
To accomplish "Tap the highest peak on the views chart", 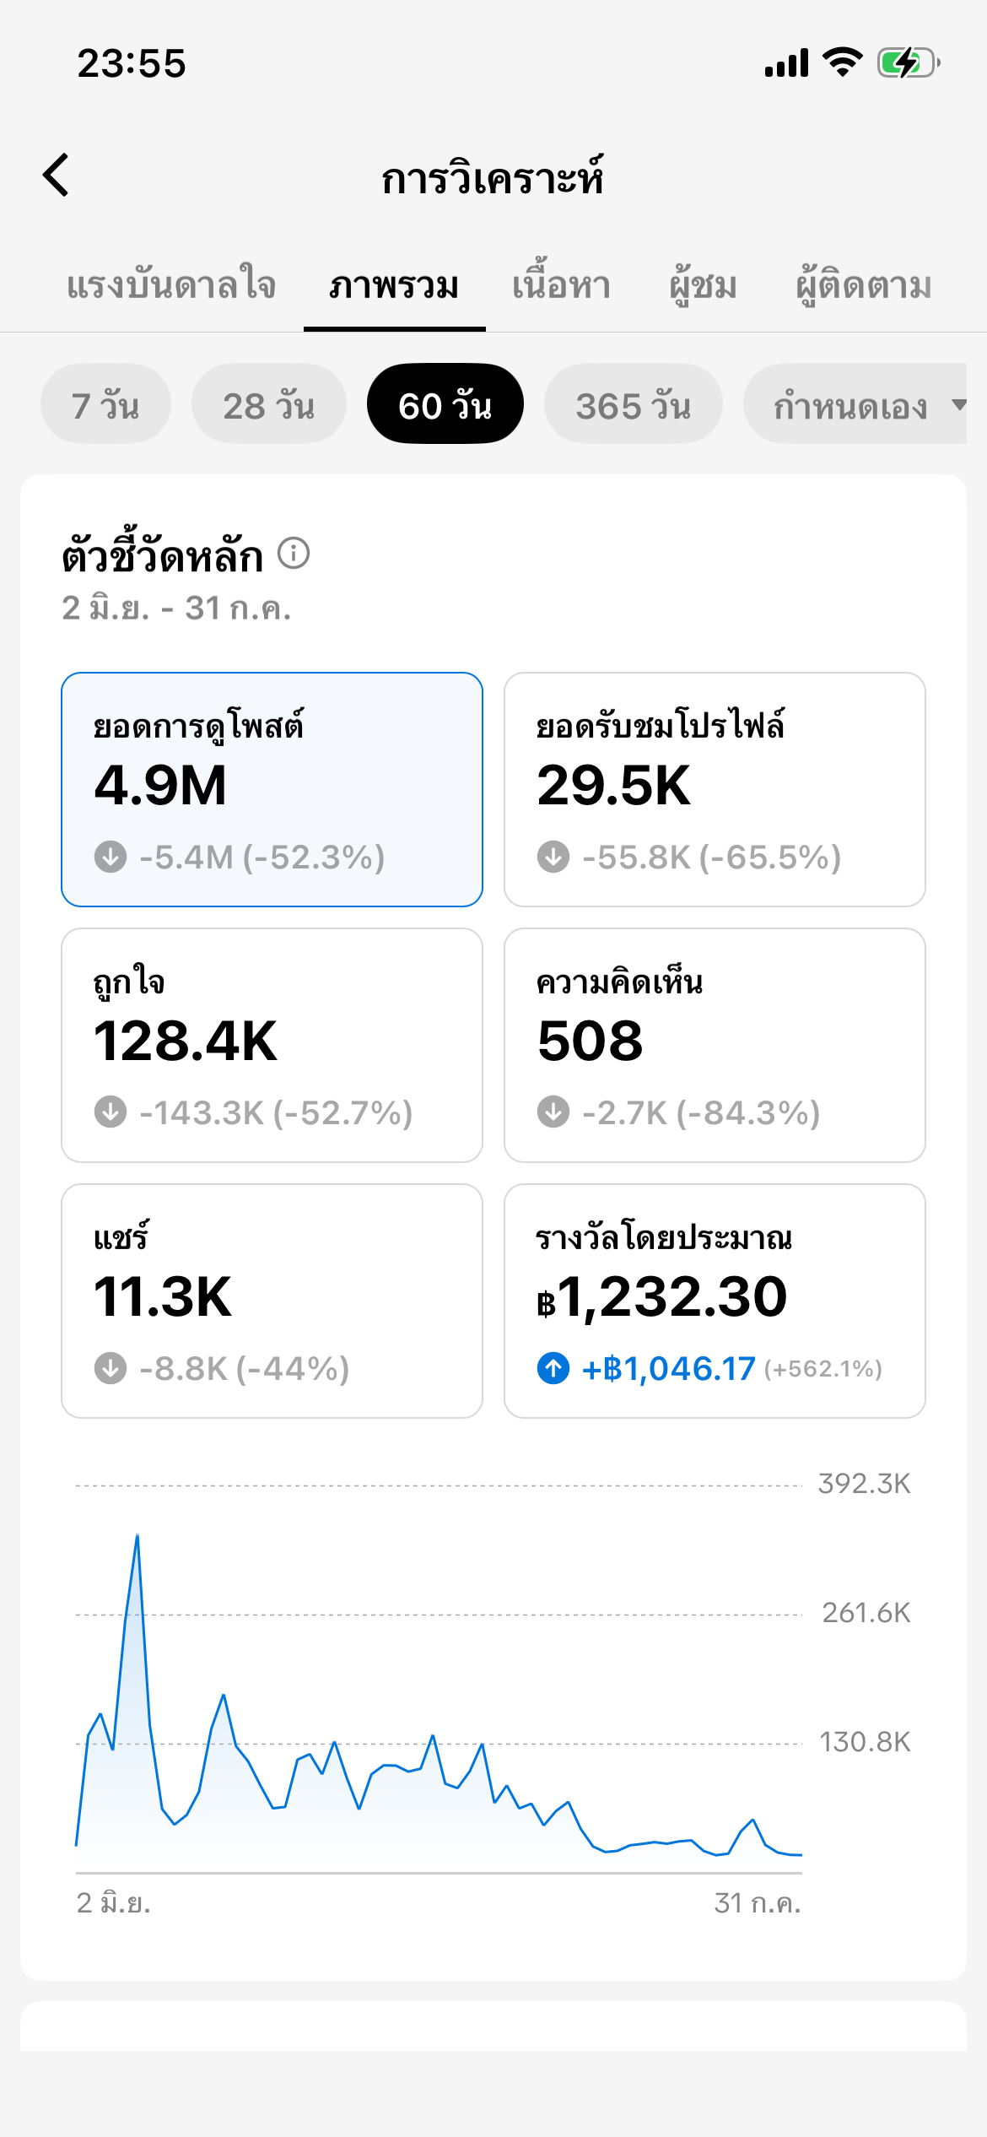I will point(138,1537).
